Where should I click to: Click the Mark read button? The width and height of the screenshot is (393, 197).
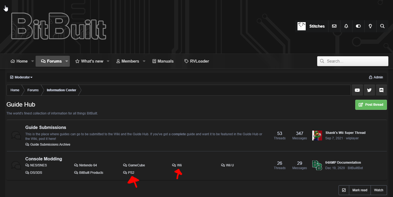[360, 190]
